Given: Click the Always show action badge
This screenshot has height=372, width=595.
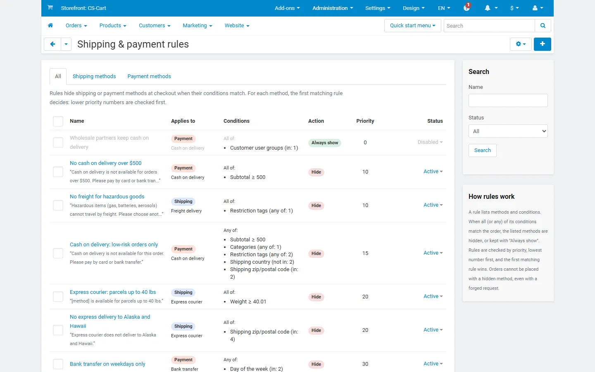Looking at the screenshot, I should click(x=325, y=143).
